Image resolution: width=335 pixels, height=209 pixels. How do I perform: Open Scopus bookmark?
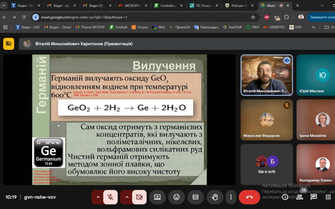coord(140,27)
